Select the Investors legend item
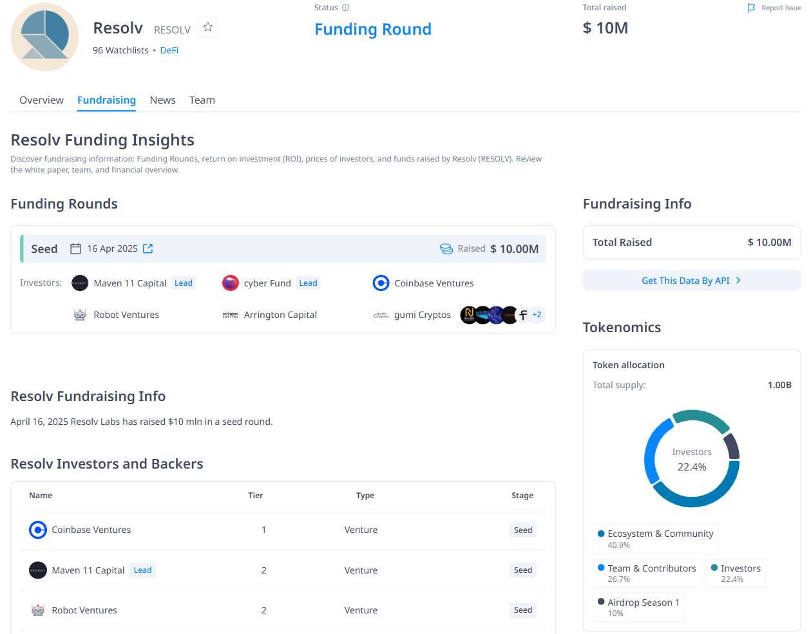811x634 pixels. tap(736, 573)
